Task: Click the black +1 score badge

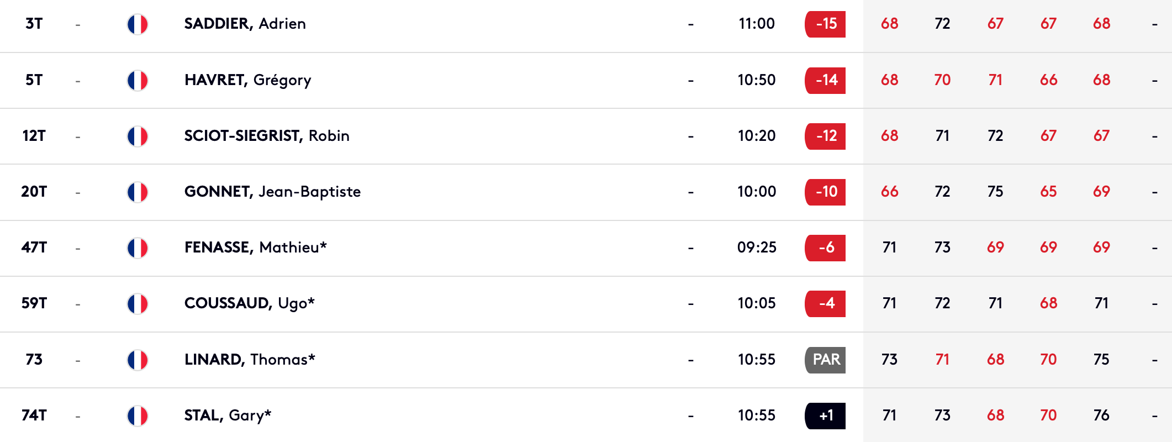Action: (x=825, y=415)
